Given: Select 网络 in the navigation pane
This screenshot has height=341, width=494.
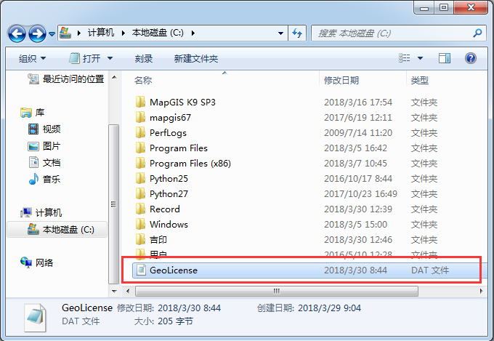Looking at the screenshot, I should pos(44,262).
